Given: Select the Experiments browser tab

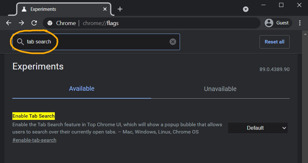Looking at the screenshot, I should pyautogui.click(x=60, y=9).
